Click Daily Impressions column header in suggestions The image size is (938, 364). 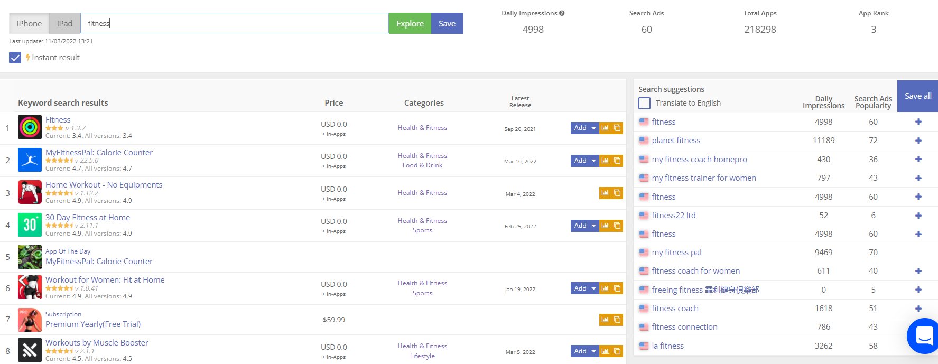[823, 102]
